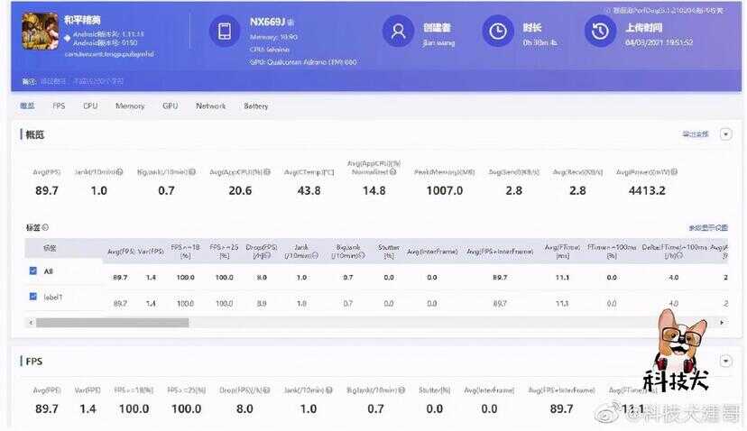
Task: Click the creator user profile icon
Action: pyautogui.click(x=398, y=32)
